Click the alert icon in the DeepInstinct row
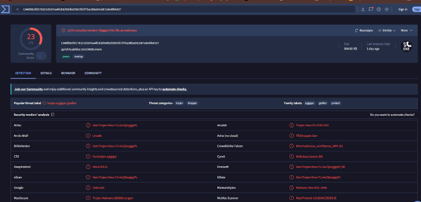The width and height of the screenshot is (421, 202). (x=88, y=167)
